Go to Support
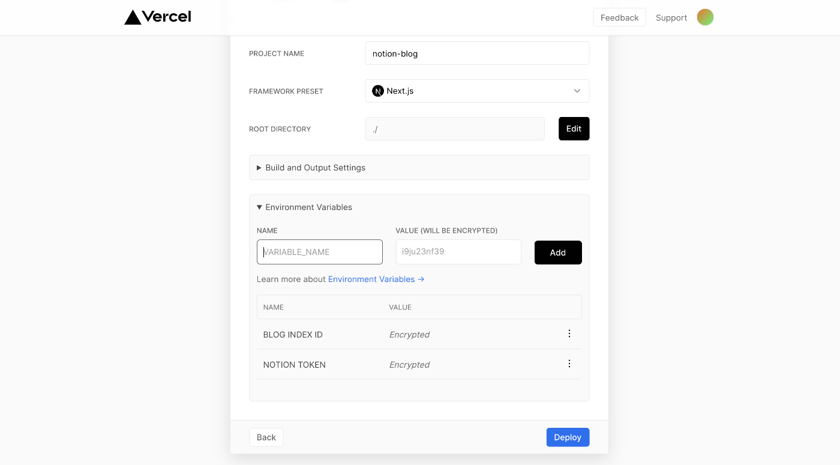The height and width of the screenshot is (465, 840). pos(671,18)
